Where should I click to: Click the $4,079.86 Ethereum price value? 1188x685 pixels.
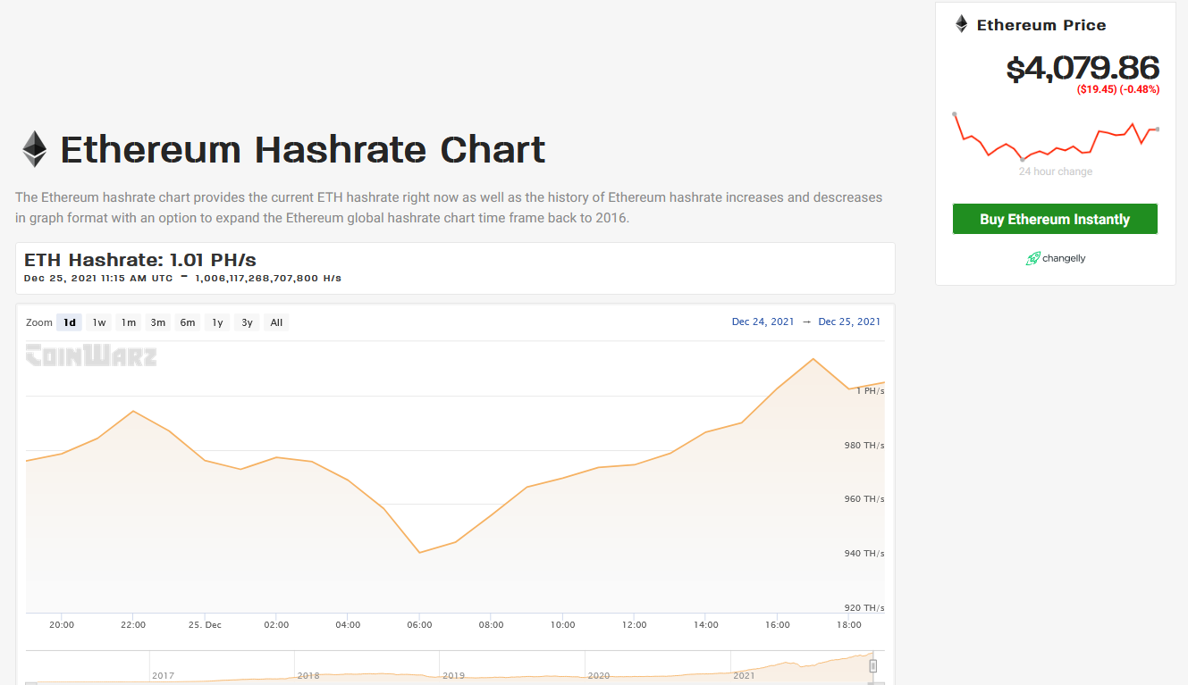(x=1082, y=68)
